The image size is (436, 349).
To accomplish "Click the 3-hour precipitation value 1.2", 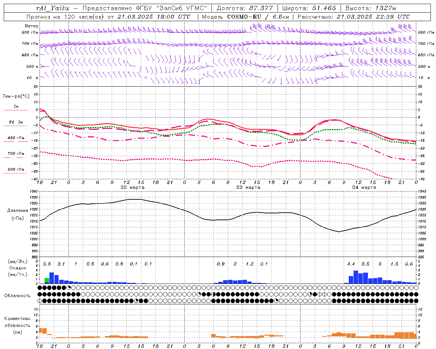I will pos(250,264).
